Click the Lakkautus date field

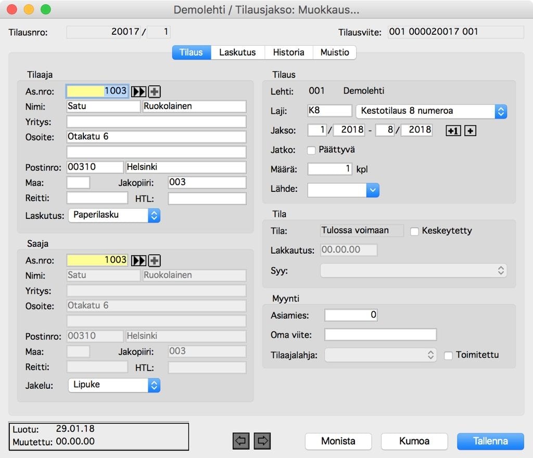click(349, 250)
